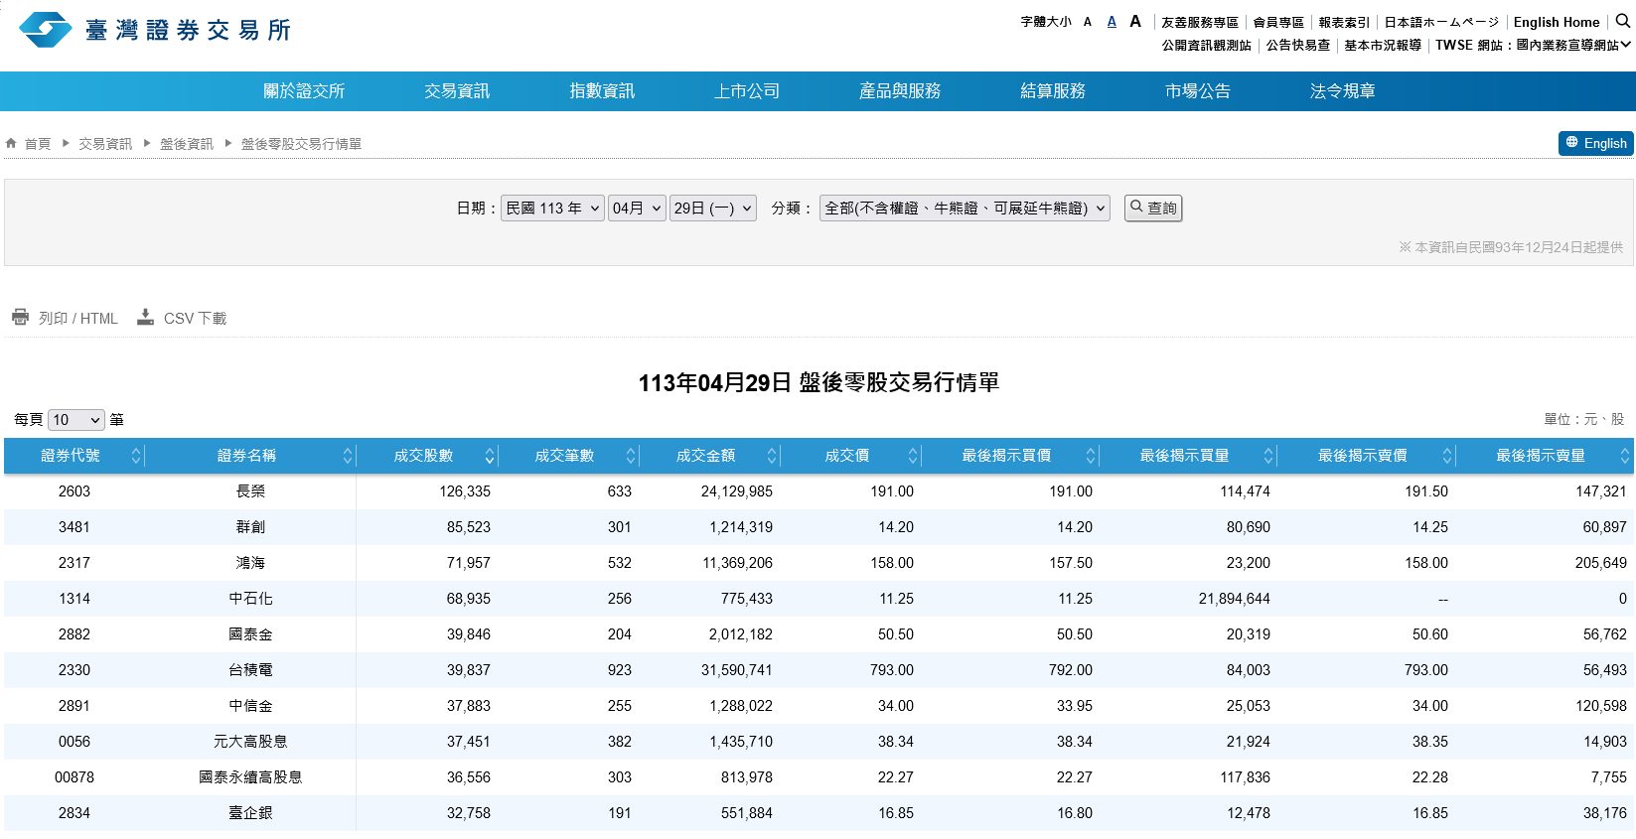Open 上市公司 menu

[x=747, y=91]
